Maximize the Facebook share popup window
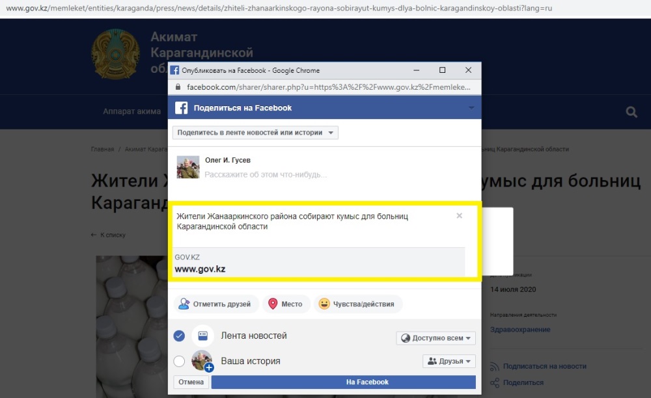 click(443, 70)
